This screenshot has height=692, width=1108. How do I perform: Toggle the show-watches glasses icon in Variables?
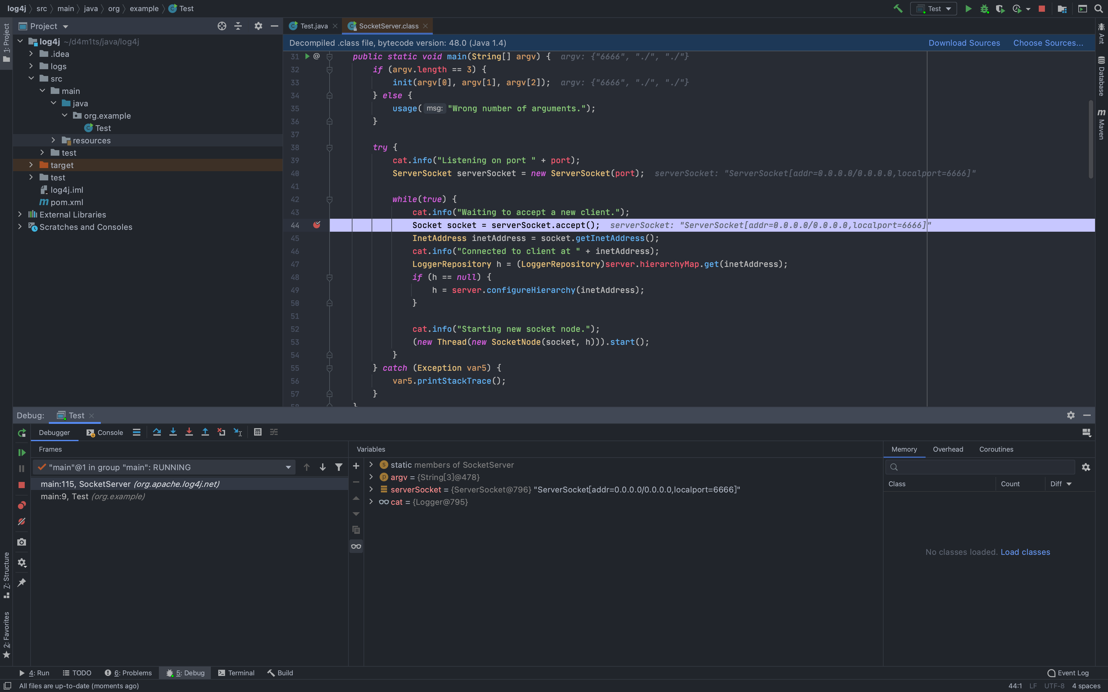pos(356,546)
